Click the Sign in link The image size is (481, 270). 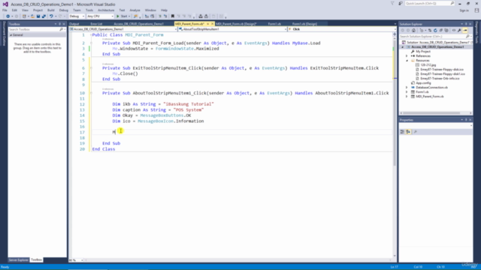coord(464,10)
